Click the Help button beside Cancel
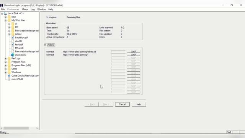The image size is (245, 138). click(139, 104)
